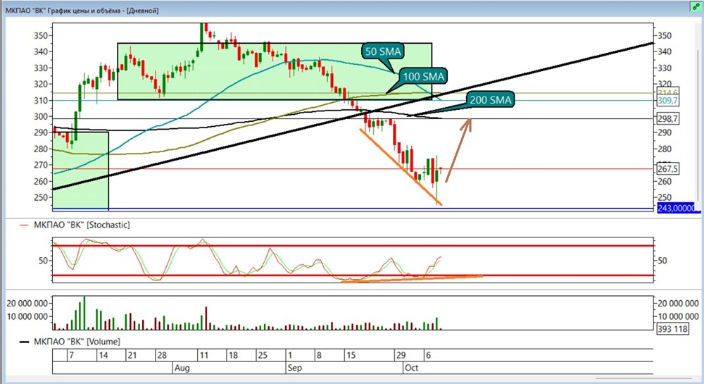This screenshot has width=704, height=384.
Task: Click the green link icon in title bar
Action: [696, 7]
